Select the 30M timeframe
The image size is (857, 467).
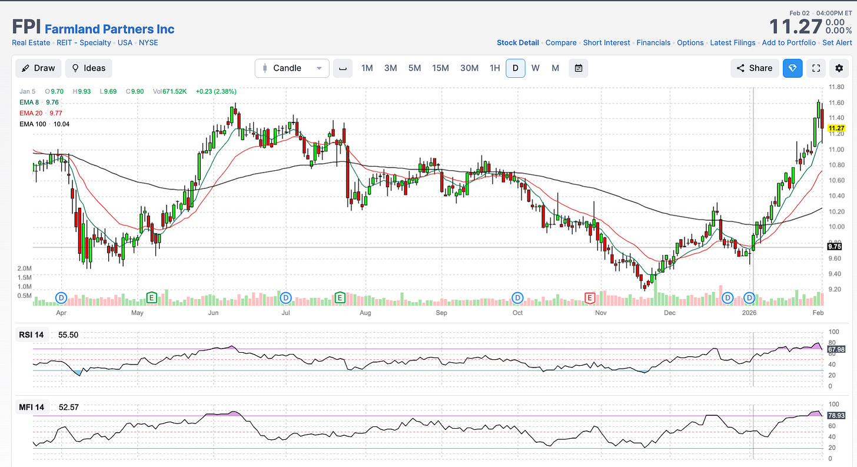469,68
